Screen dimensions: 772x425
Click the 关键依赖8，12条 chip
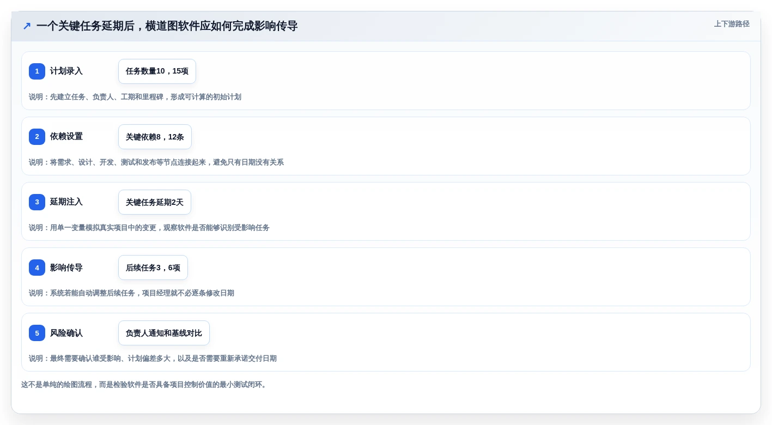155,137
